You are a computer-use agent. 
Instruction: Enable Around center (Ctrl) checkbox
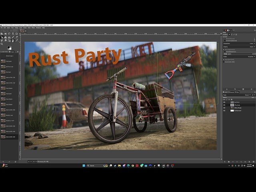(224, 62)
